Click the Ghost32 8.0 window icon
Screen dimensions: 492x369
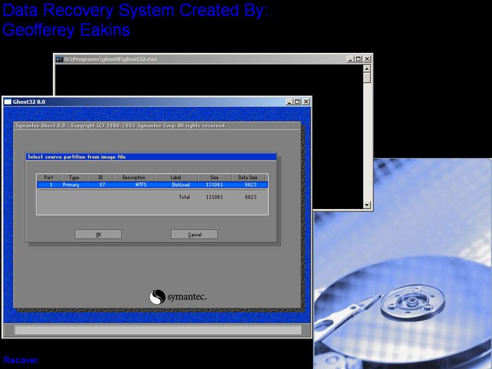tap(7, 101)
